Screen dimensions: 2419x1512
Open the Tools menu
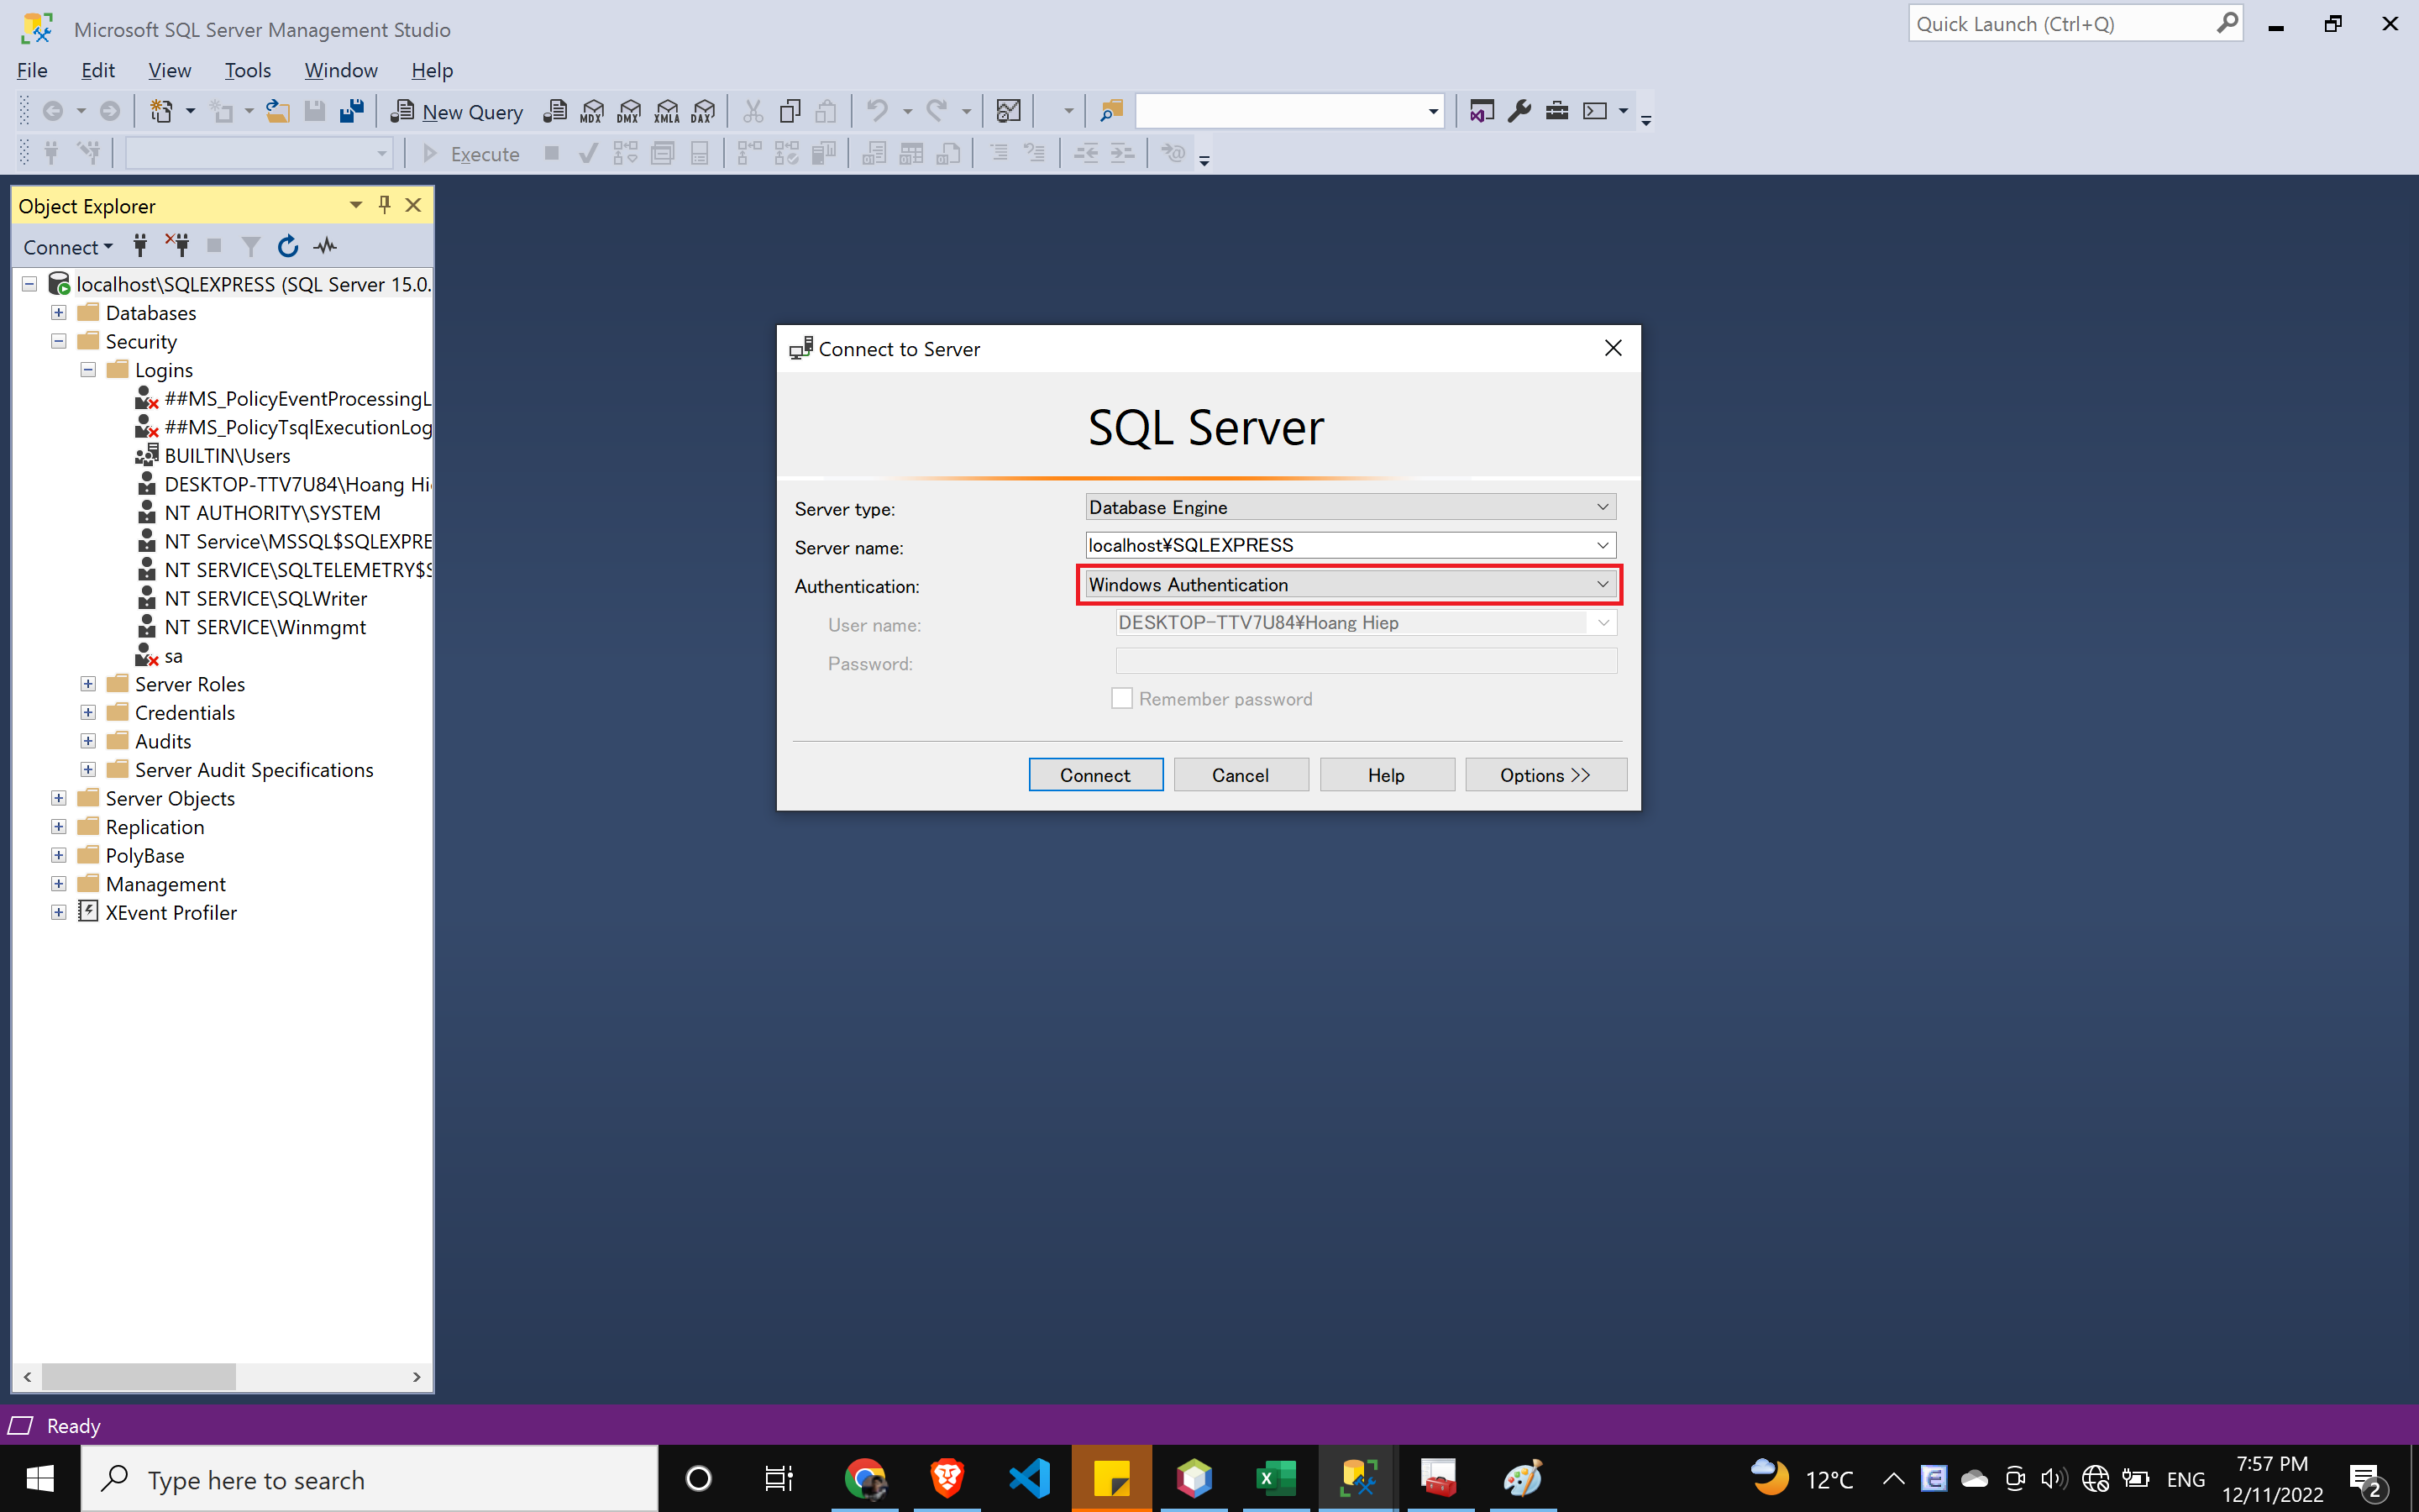click(x=247, y=70)
